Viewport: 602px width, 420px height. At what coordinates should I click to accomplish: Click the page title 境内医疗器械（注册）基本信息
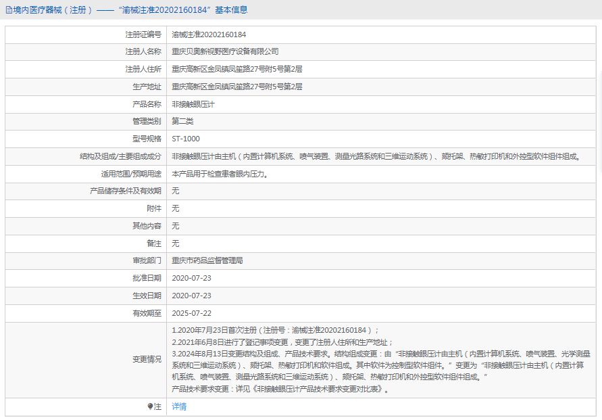(130, 10)
